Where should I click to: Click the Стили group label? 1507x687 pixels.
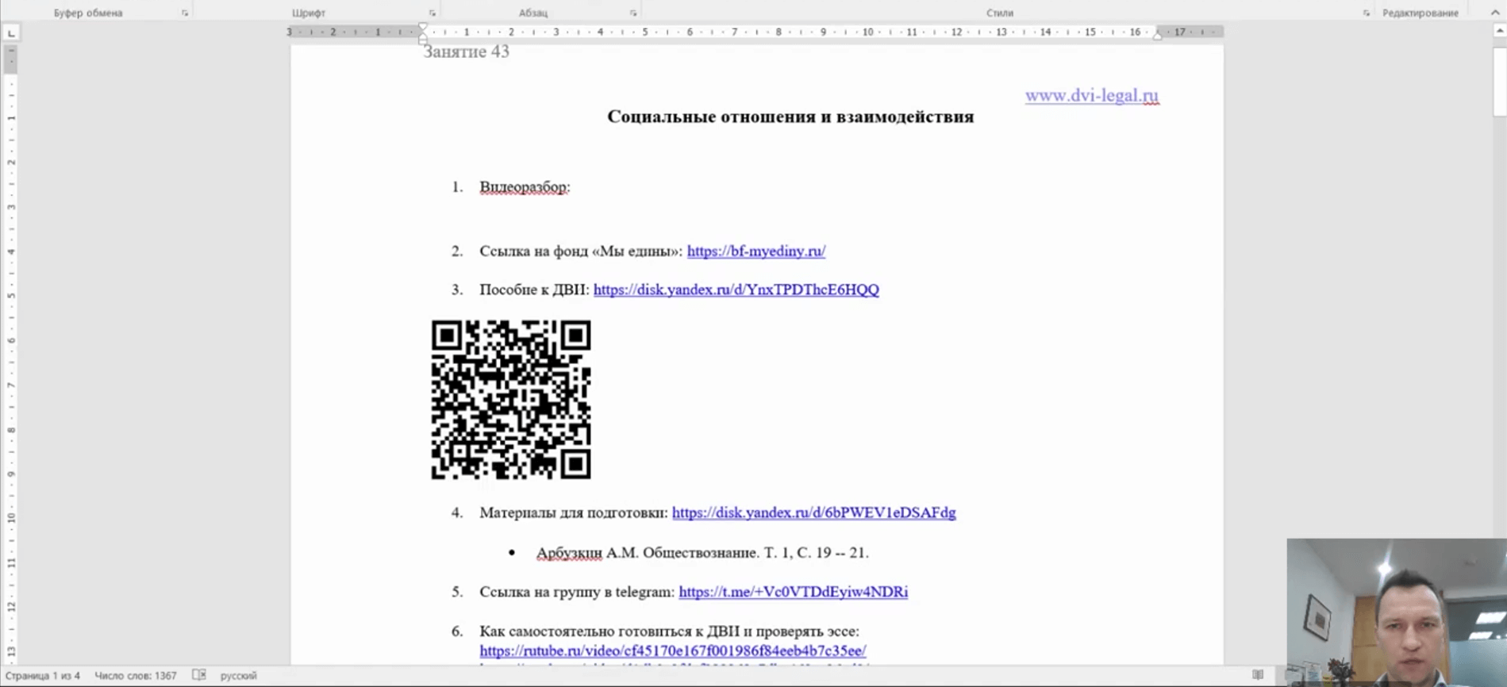[999, 13]
